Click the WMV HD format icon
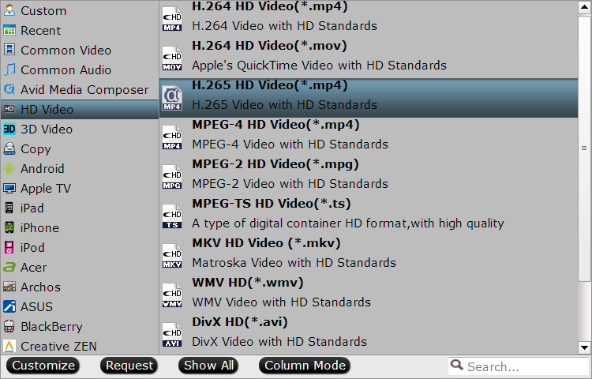This screenshot has width=592, height=379. (x=172, y=295)
